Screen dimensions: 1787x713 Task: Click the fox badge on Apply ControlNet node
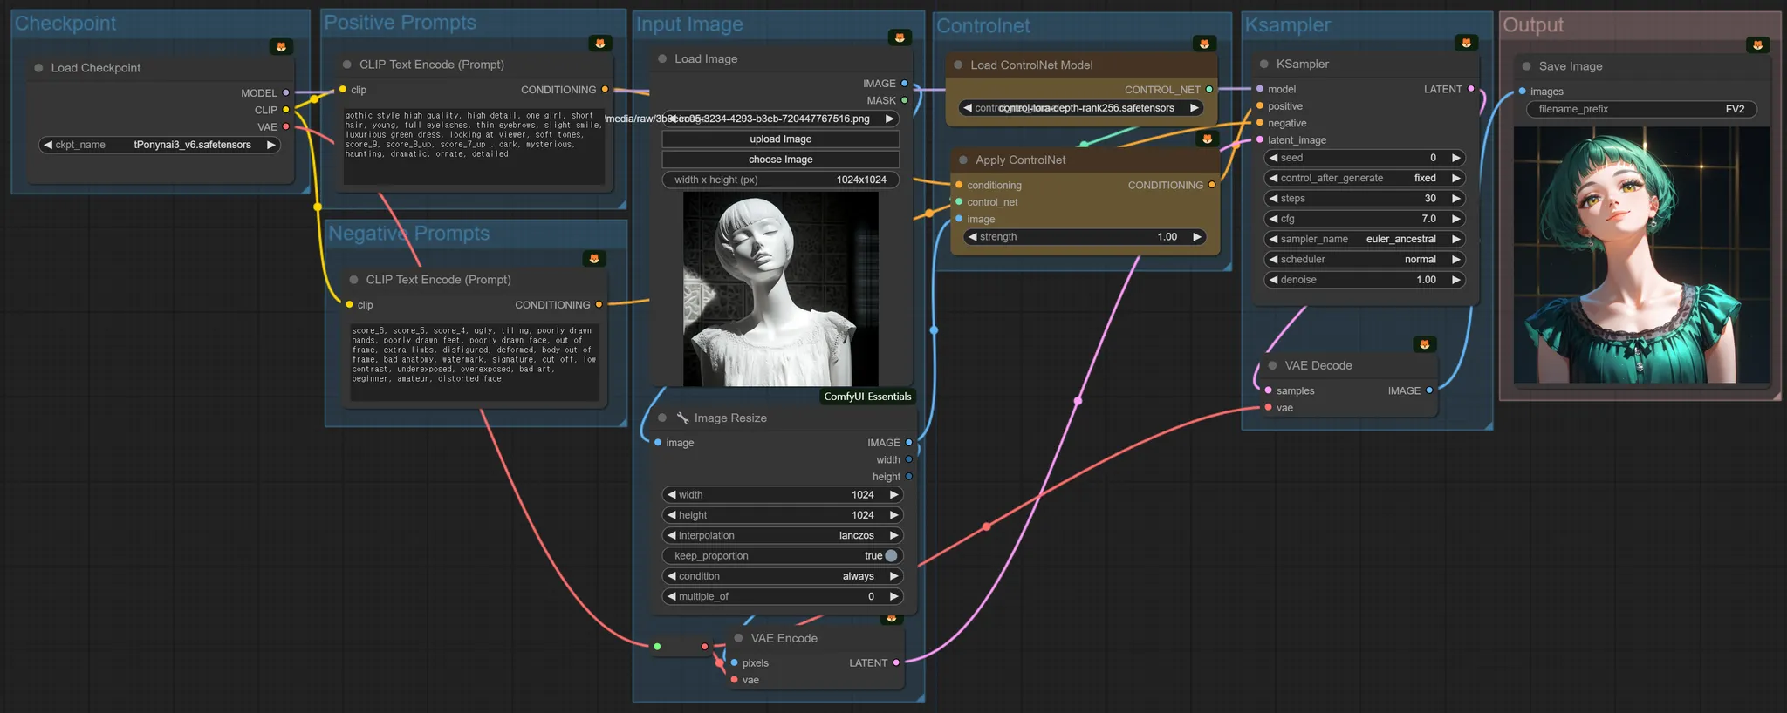[x=1208, y=139]
